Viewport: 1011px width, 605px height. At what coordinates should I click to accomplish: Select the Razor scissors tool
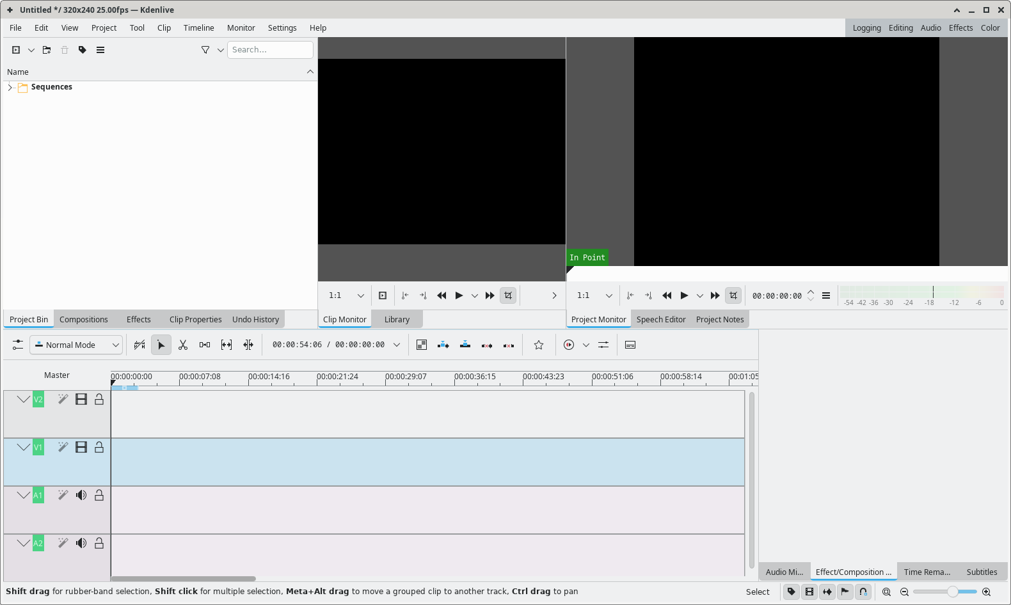[183, 345]
